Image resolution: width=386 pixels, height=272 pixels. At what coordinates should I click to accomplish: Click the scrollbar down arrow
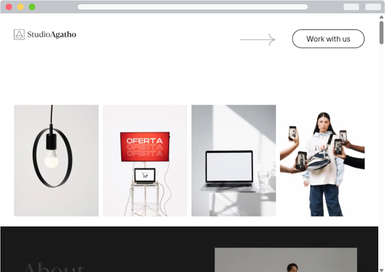pyautogui.click(x=381, y=270)
